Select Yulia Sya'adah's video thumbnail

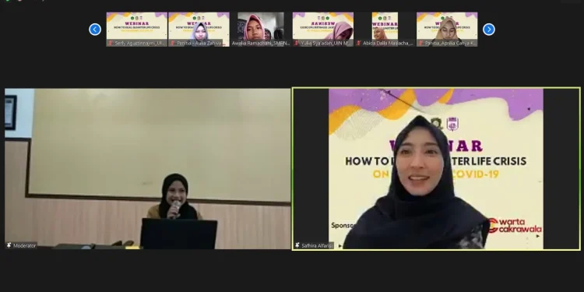(323, 30)
